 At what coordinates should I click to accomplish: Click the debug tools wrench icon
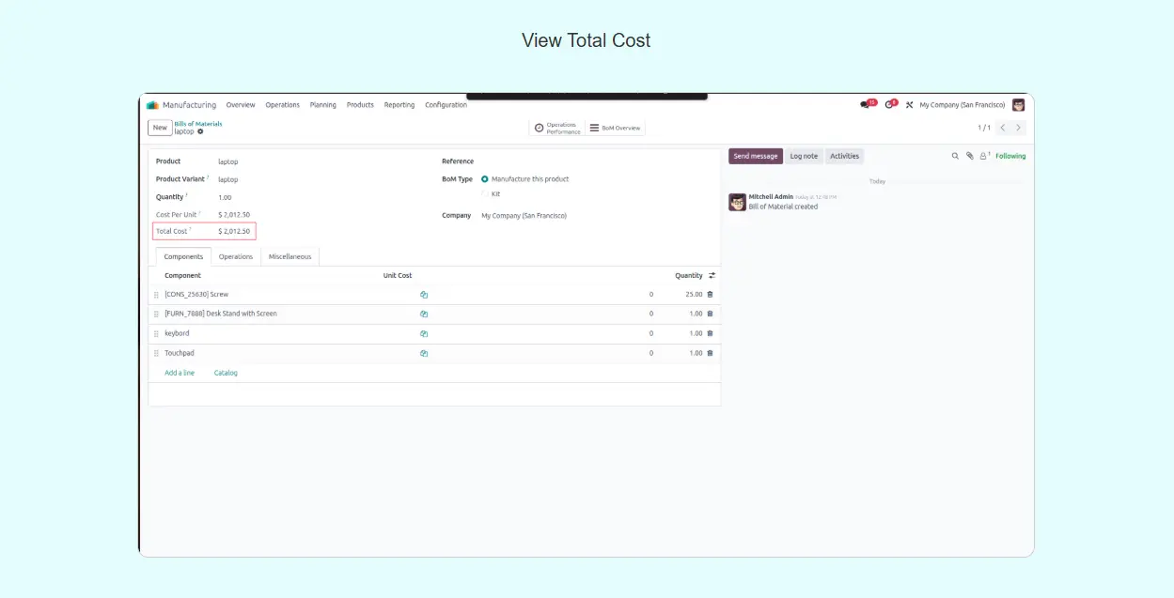click(x=909, y=105)
